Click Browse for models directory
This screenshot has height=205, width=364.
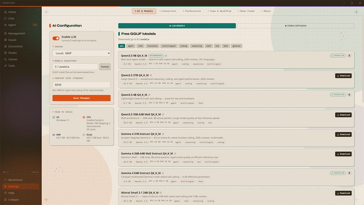coord(105,67)
